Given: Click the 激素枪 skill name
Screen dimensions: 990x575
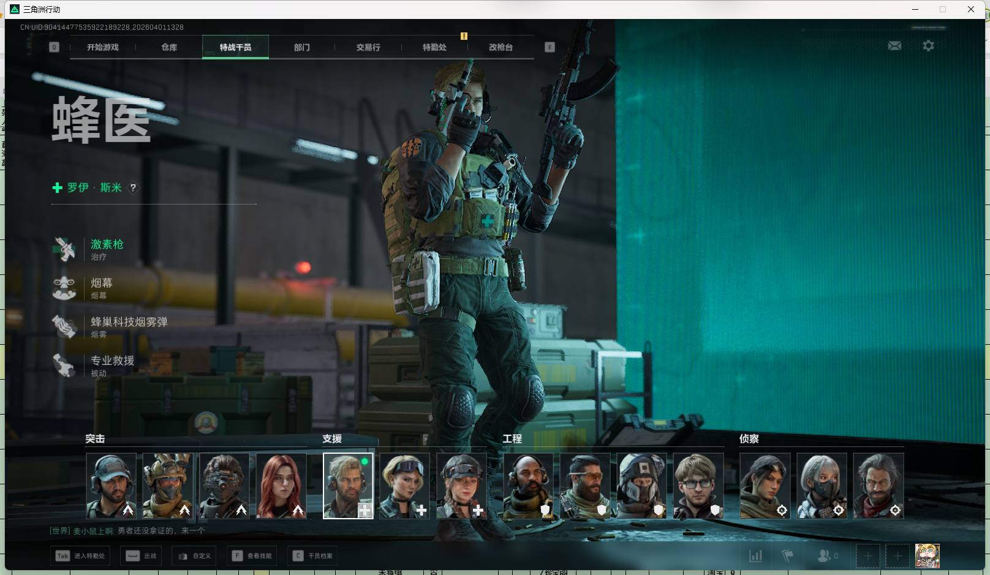Looking at the screenshot, I should [x=107, y=244].
